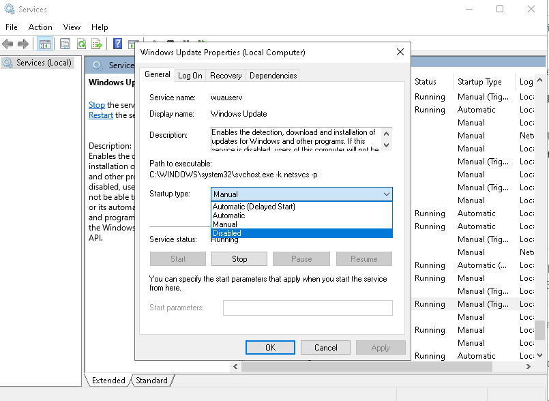Click the Stop service button
The image size is (549, 401).
pyautogui.click(x=239, y=259)
